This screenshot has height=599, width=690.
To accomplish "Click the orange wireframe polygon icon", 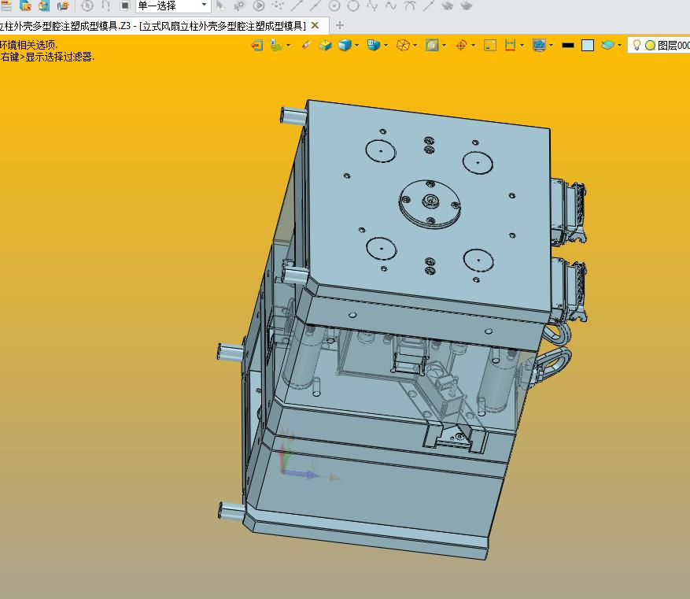I will click(x=403, y=46).
